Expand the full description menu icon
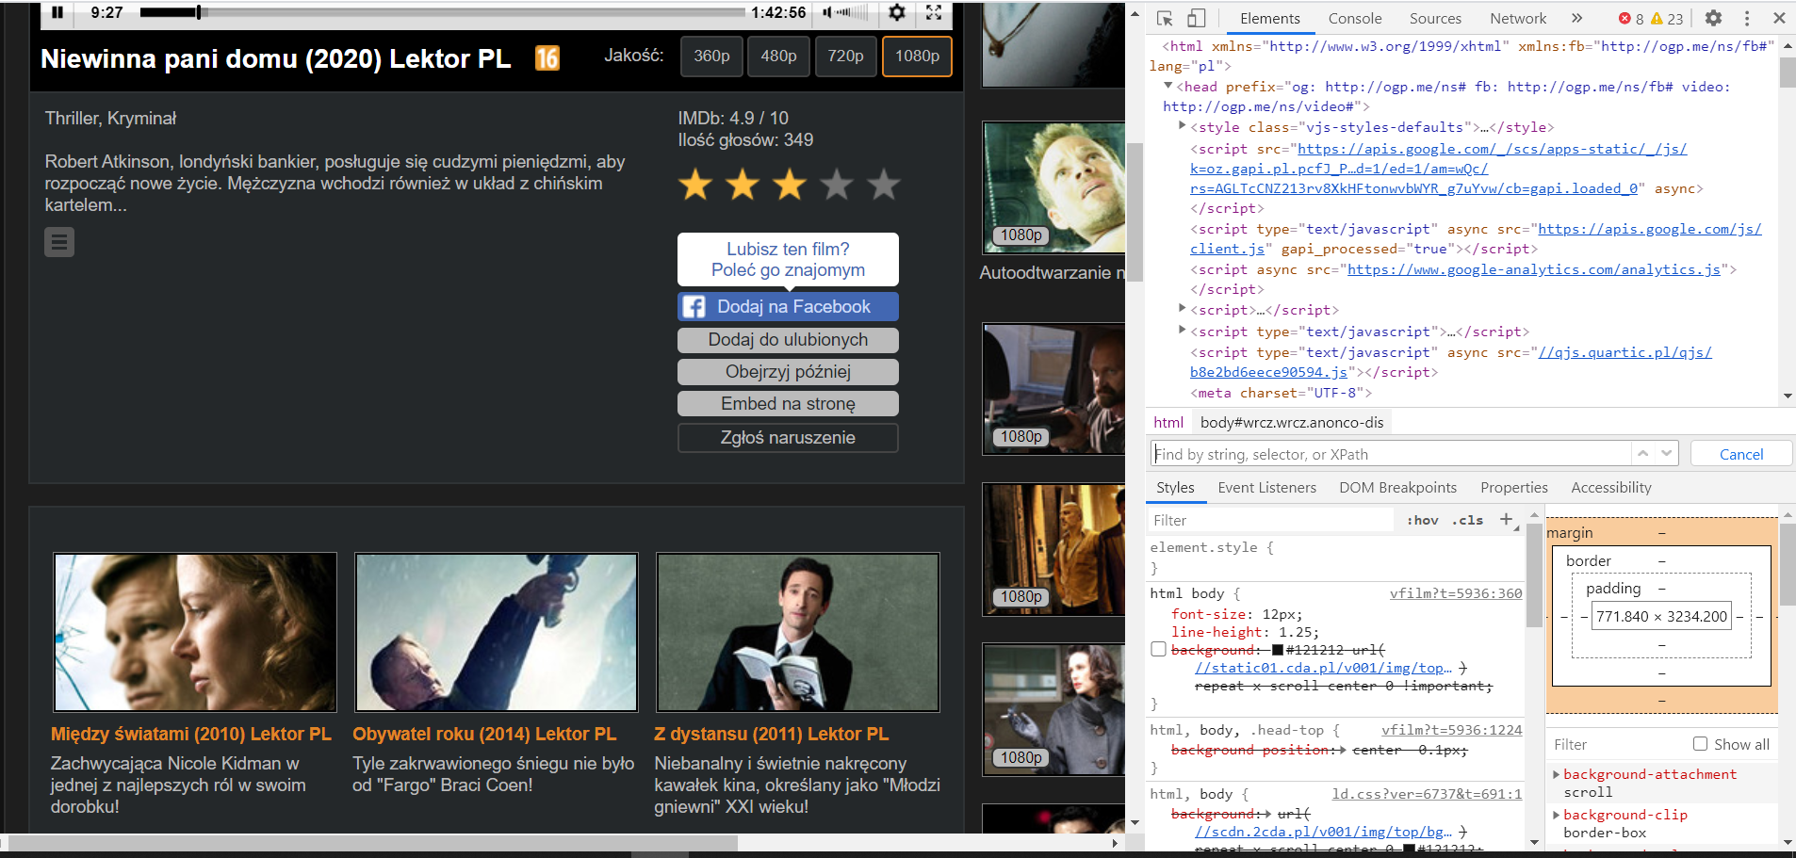Screen dimensions: 1796x858 (59, 243)
